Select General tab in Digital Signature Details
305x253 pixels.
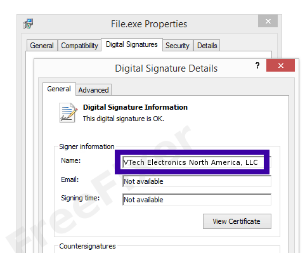click(x=59, y=89)
